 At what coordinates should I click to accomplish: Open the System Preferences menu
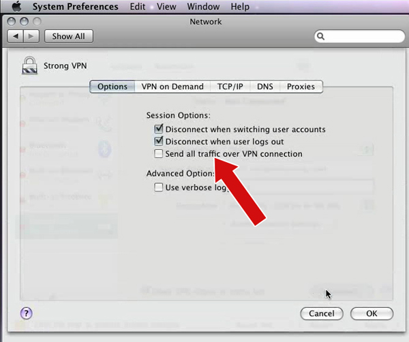pyautogui.click(x=75, y=7)
